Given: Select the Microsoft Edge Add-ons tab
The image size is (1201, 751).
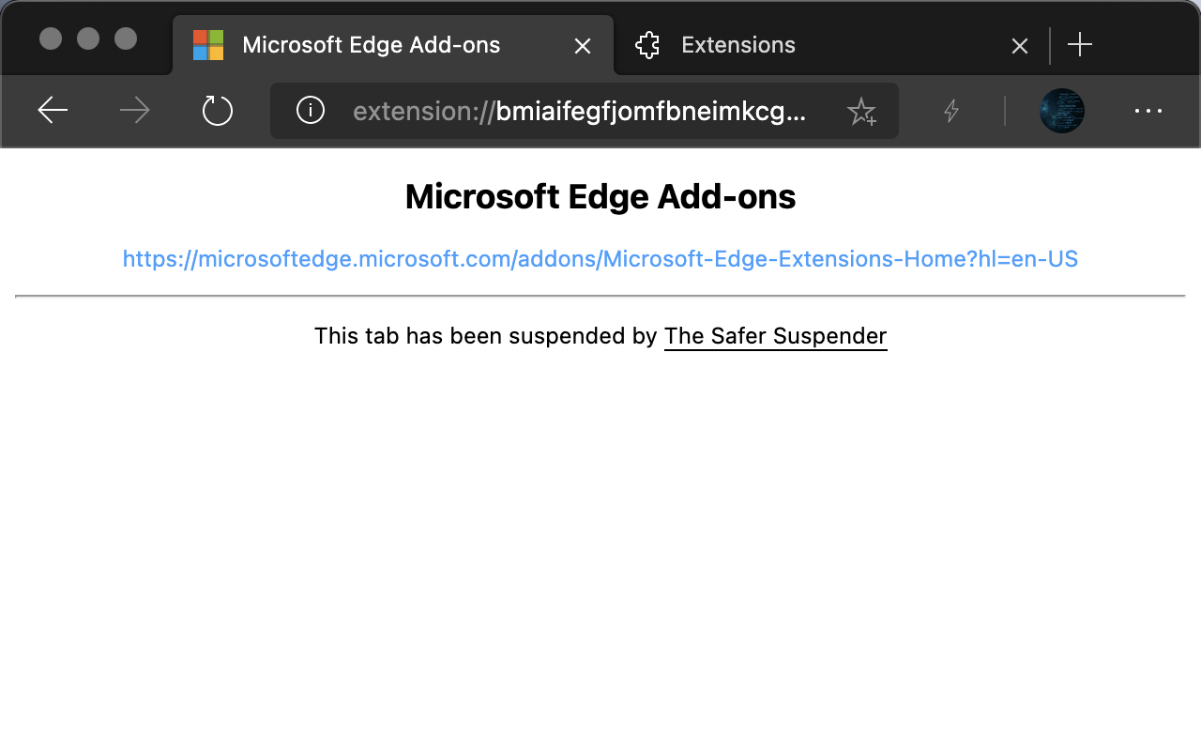Looking at the screenshot, I should [372, 45].
